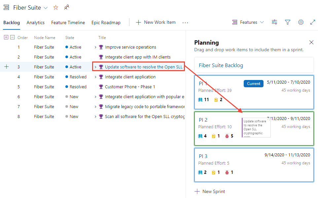Open Scan all software for Open SLL item
This screenshot has height=198, width=318.
coord(145,117)
